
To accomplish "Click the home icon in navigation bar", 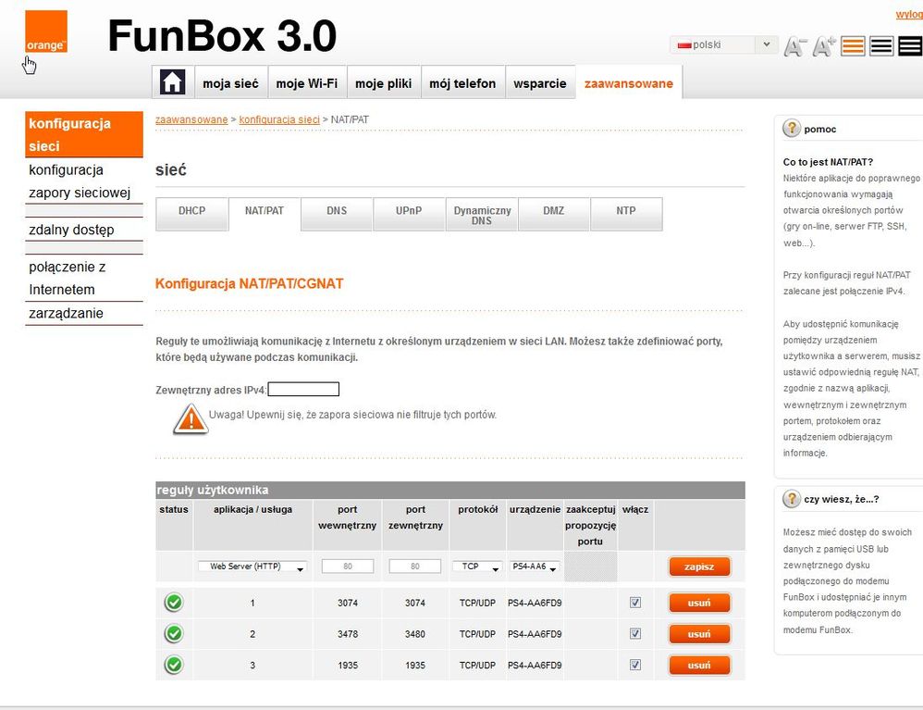I will tap(172, 82).
